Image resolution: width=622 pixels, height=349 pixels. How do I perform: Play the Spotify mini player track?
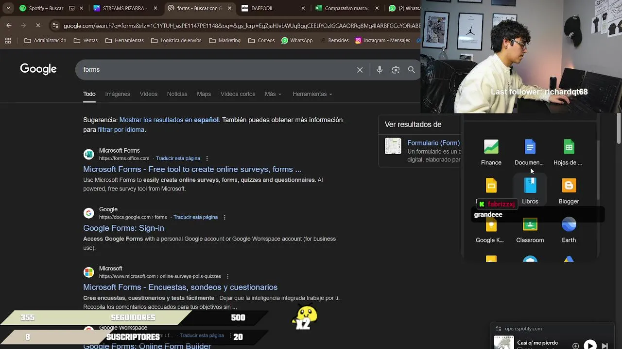point(590,345)
